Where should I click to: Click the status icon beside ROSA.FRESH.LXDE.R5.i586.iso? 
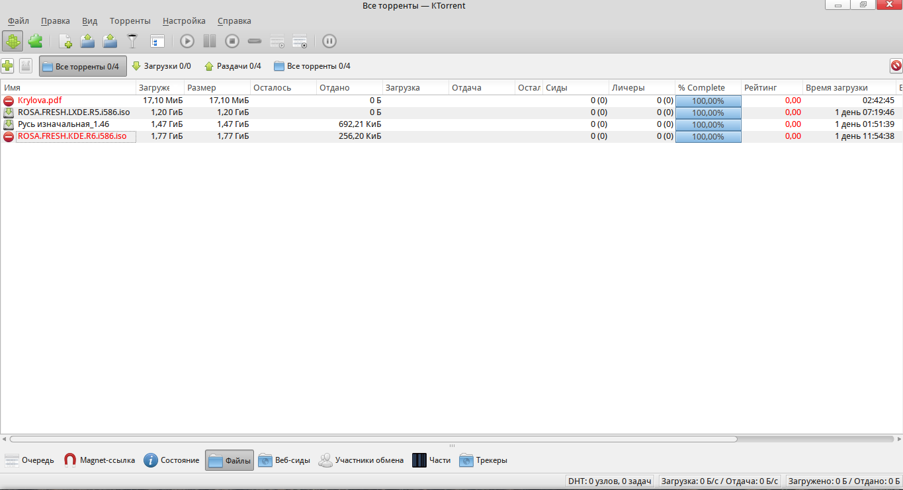[x=9, y=113]
